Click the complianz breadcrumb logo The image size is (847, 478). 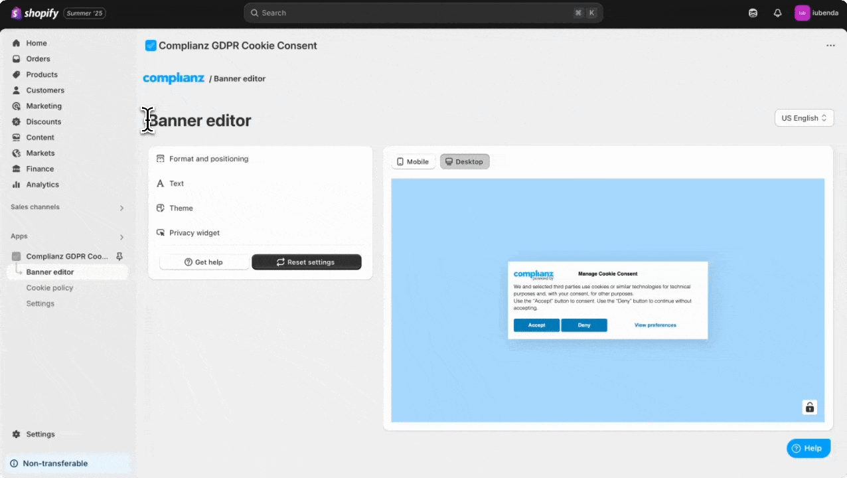pos(173,78)
